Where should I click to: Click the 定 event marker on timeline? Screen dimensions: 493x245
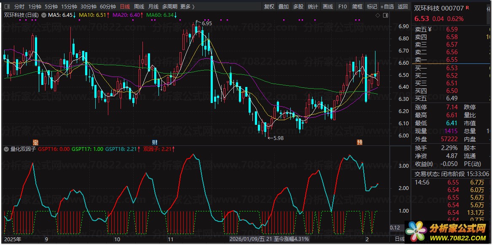point(35,142)
